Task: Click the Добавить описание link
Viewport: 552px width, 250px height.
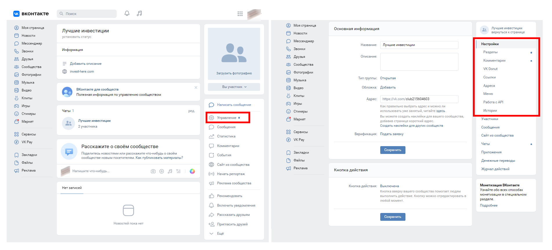Action: [86, 64]
